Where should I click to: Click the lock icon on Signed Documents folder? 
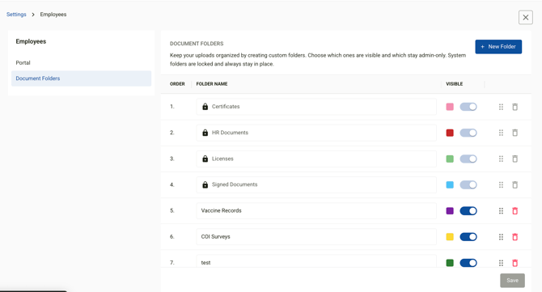pyautogui.click(x=205, y=184)
